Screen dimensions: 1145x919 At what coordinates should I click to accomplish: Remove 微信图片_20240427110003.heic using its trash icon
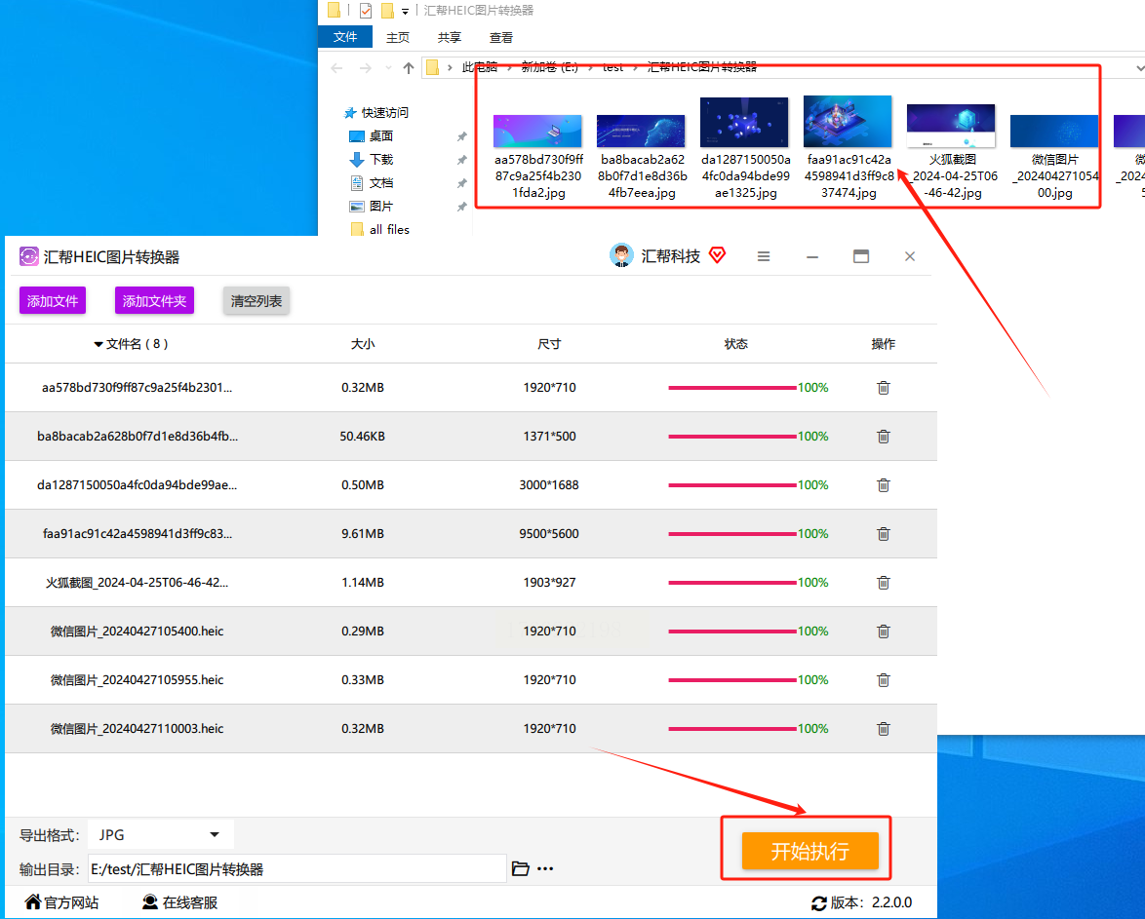pos(883,729)
